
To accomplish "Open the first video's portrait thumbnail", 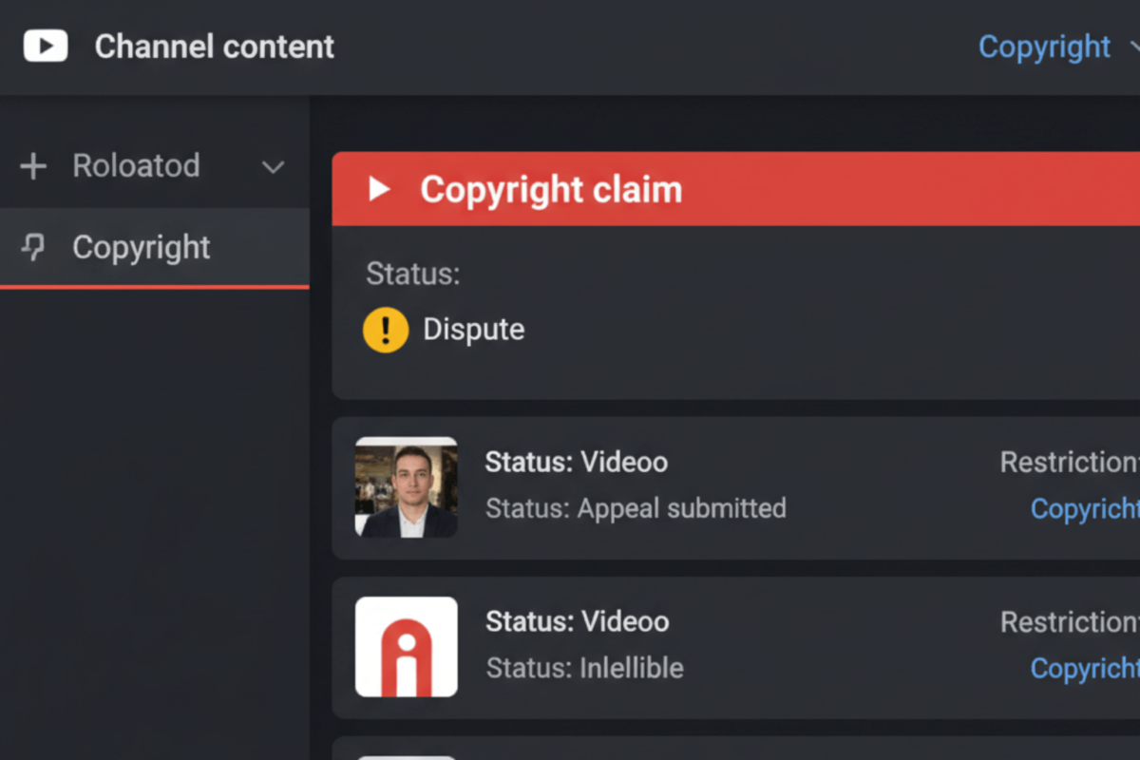I will tap(406, 487).
